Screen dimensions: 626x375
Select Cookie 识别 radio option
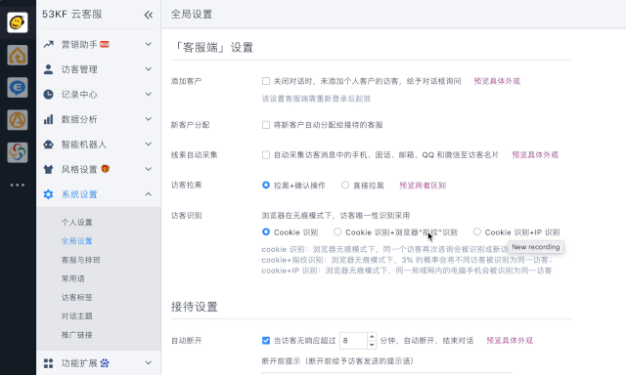(266, 232)
